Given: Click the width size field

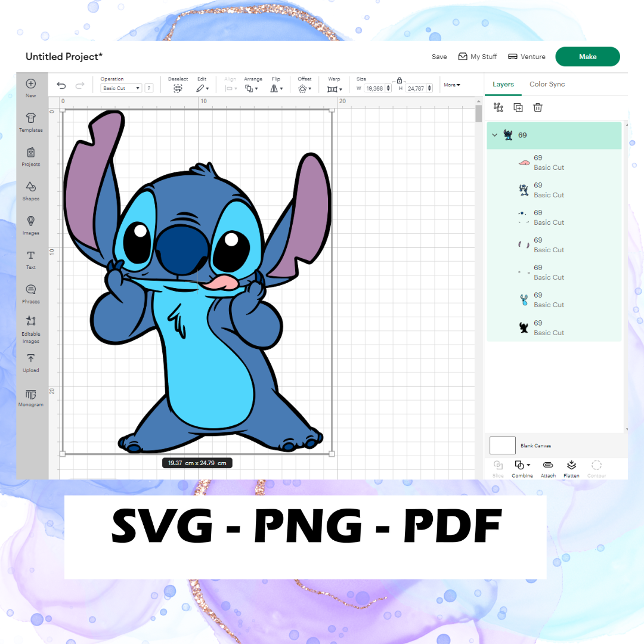Looking at the screenshot, I should coord(374,88).
